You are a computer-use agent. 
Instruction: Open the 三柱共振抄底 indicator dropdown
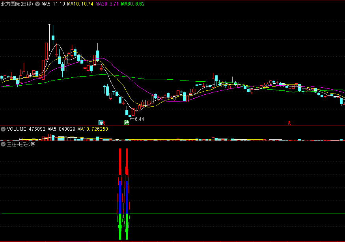click(x=3, y=144)
